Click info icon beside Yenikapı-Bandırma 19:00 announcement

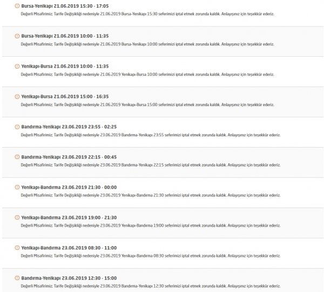pos(17,217)
